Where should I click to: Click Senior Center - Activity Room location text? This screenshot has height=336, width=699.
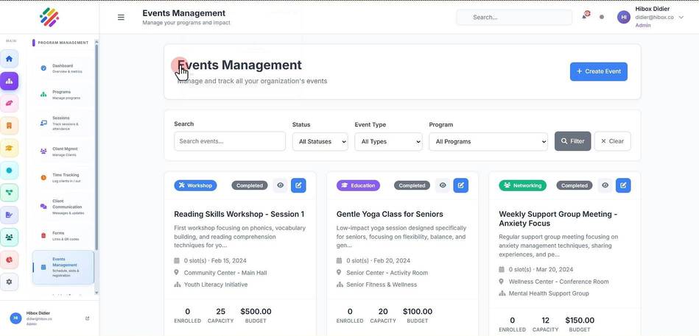point(387,273)
